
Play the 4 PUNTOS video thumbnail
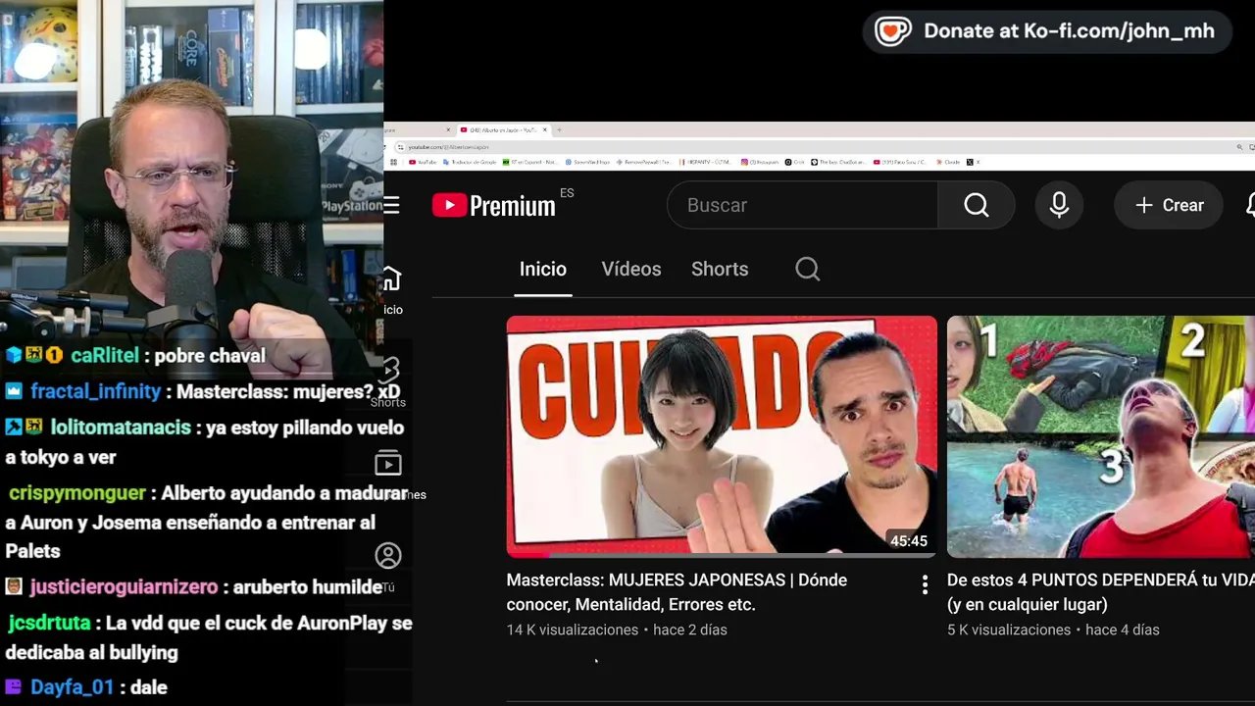1101,436
